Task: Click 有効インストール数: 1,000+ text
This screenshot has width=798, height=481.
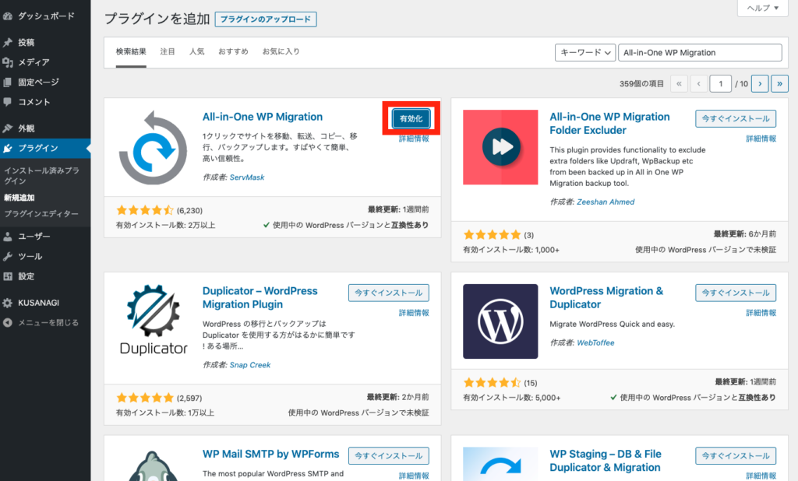Action: pyautogui.click(x=511, y=250)
